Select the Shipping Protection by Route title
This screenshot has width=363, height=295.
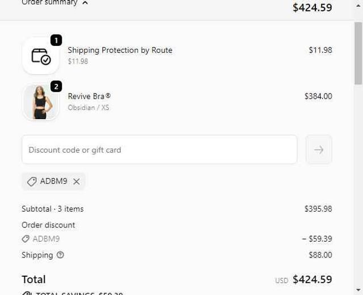(120, 50)
